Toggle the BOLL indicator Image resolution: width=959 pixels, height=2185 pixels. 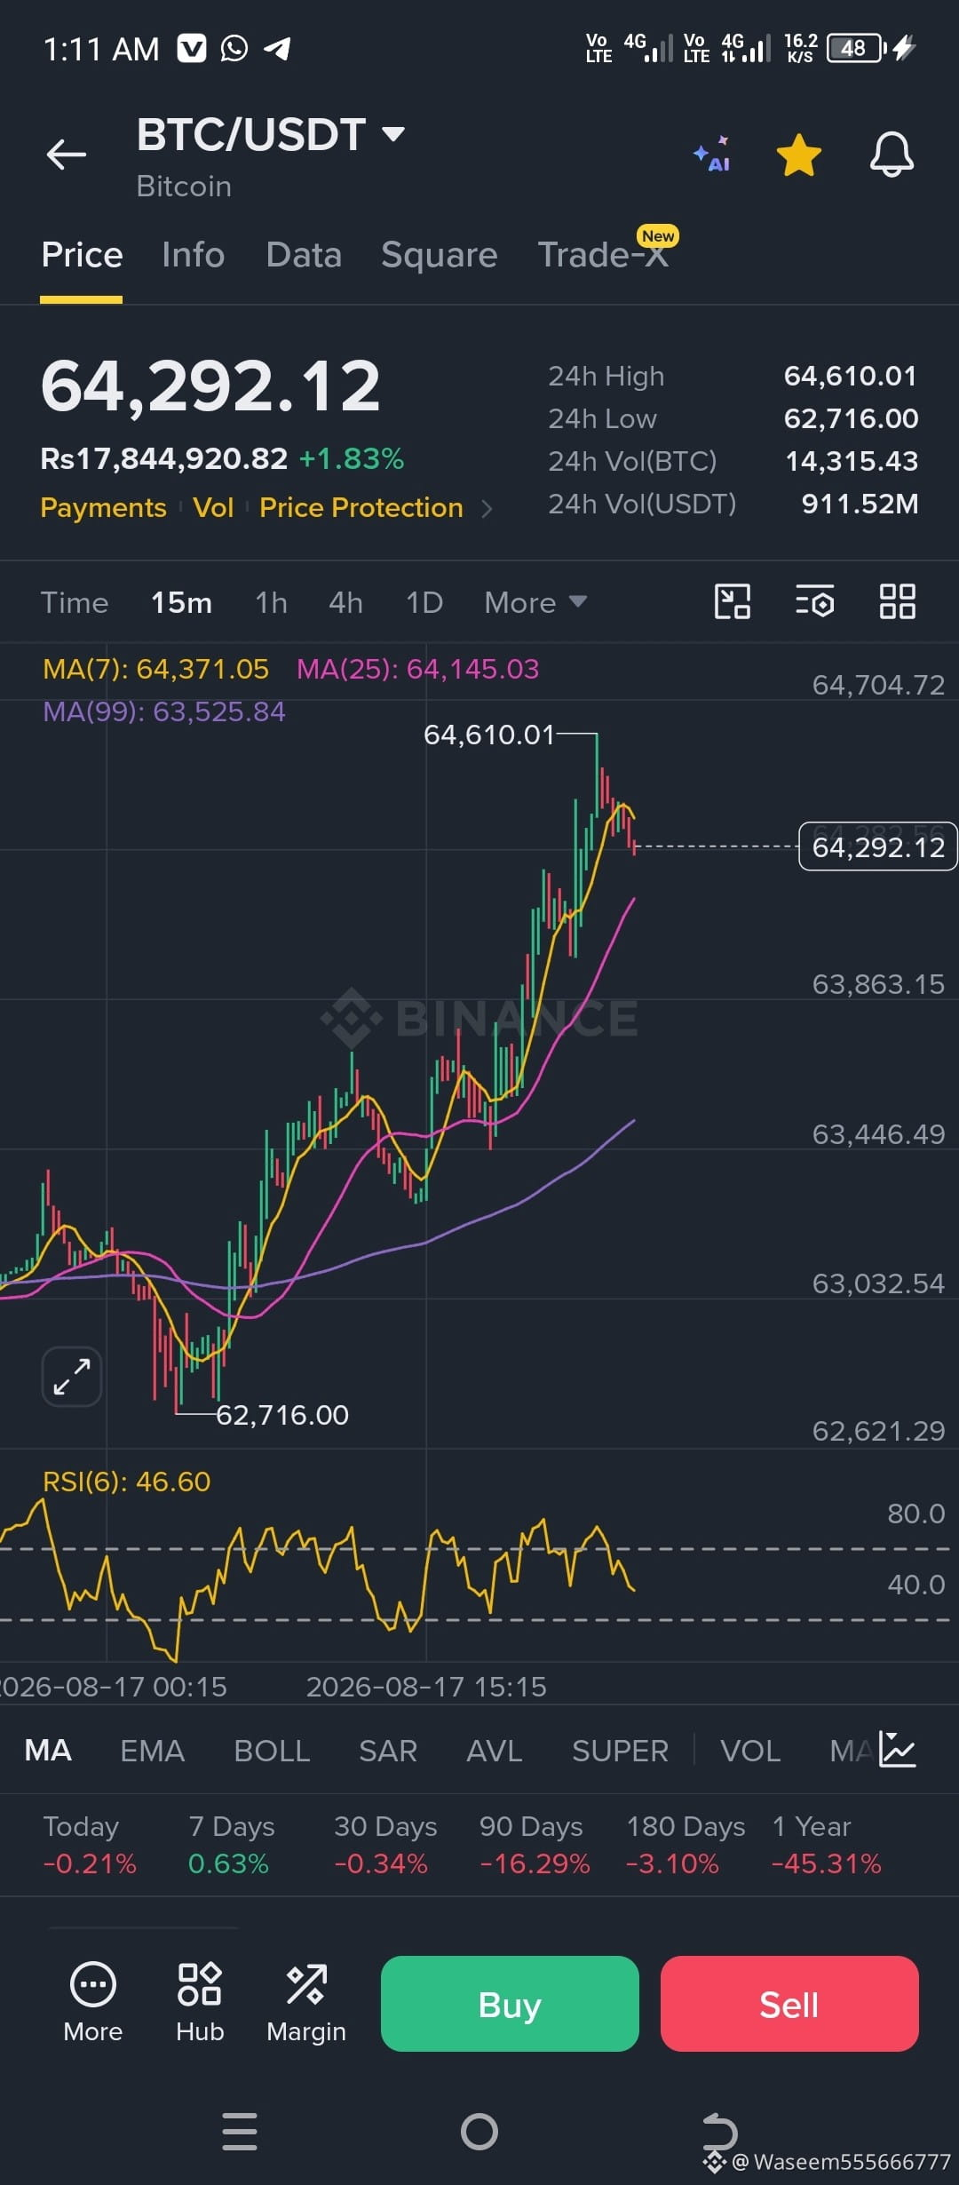click(x=272, y=1751)
